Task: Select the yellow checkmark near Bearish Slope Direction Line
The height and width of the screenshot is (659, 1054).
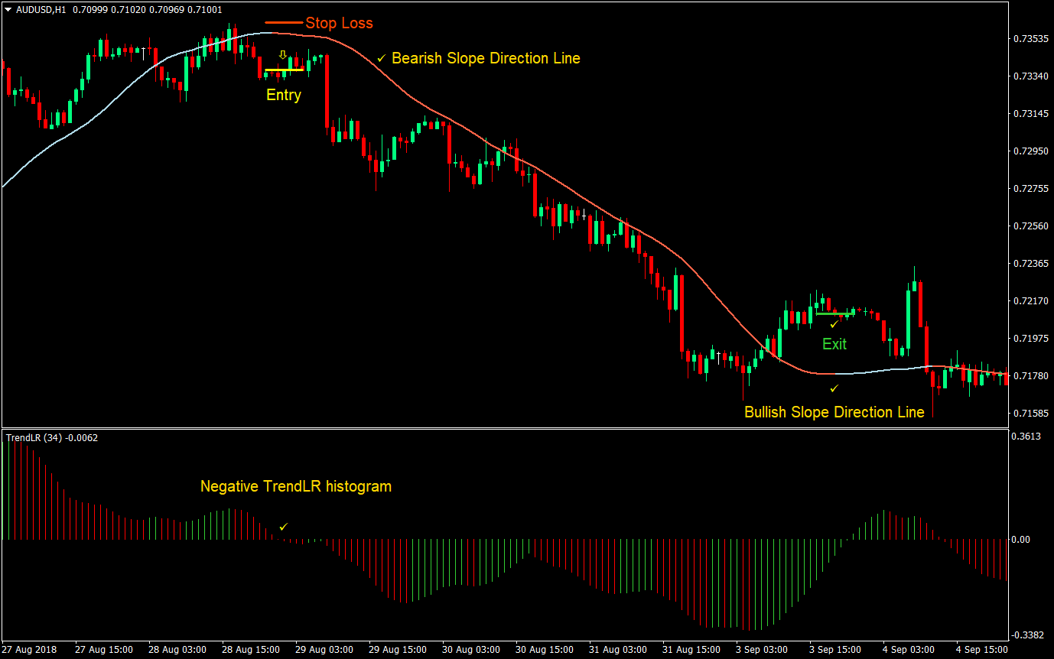Action: (381, 58)
